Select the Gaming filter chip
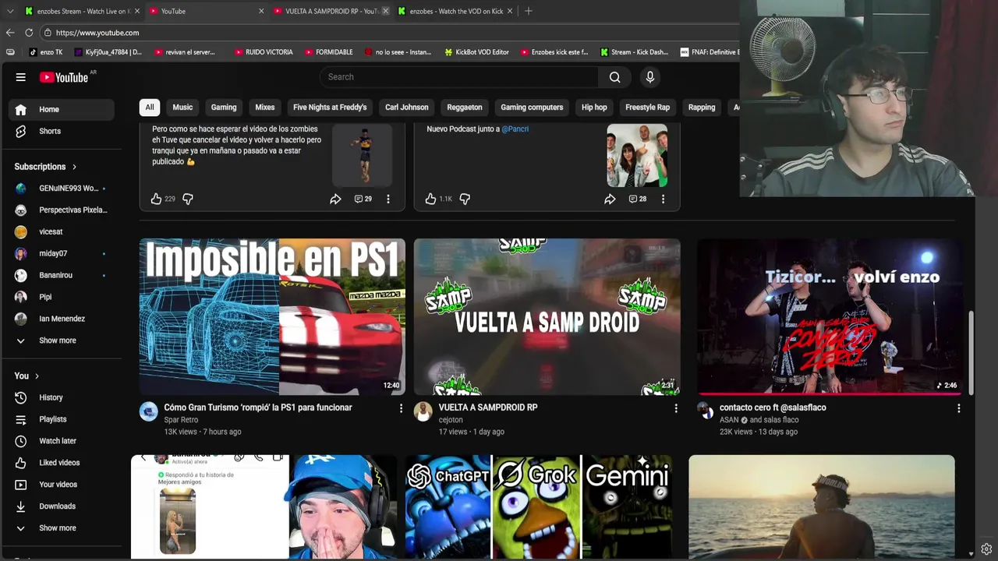998x561 pixels. [223, 108]
